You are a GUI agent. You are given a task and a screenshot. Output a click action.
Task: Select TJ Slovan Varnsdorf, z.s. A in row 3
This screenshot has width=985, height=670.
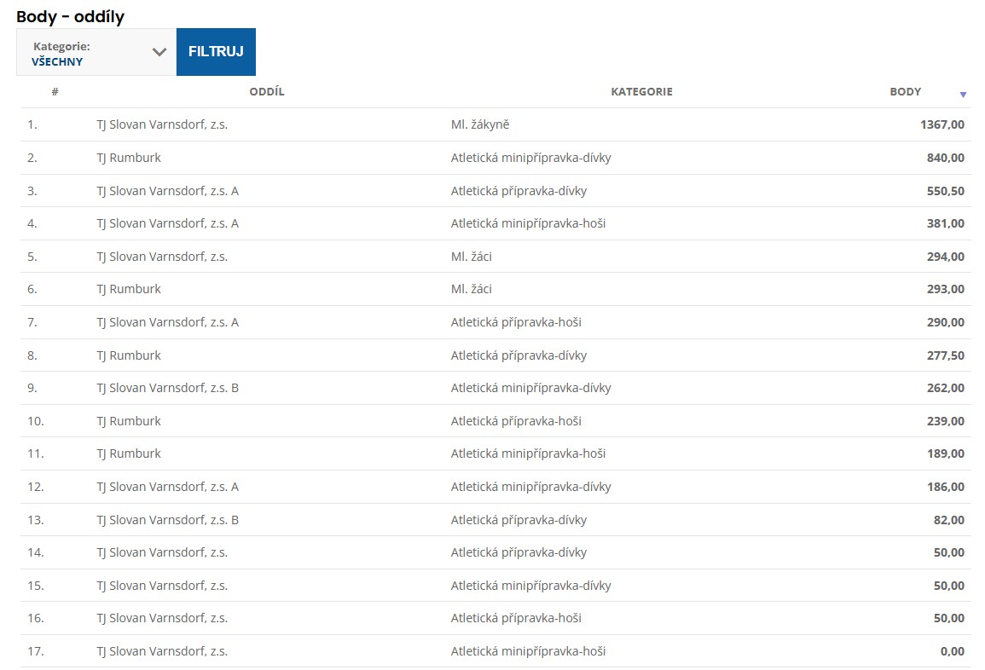coord(167,191)
